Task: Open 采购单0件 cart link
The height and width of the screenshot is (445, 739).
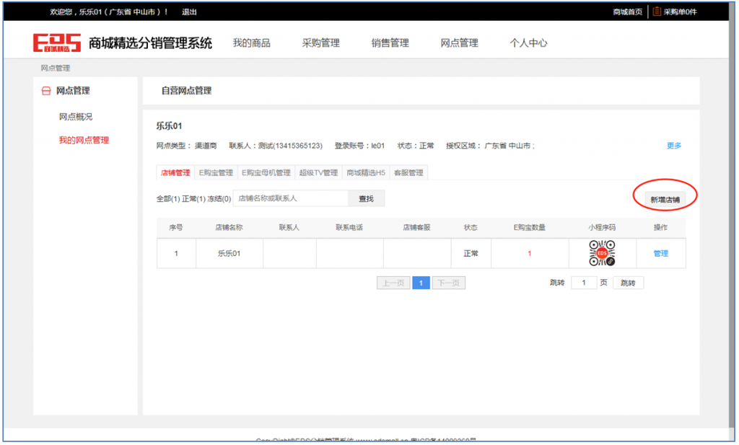Action: click(680, 12)
